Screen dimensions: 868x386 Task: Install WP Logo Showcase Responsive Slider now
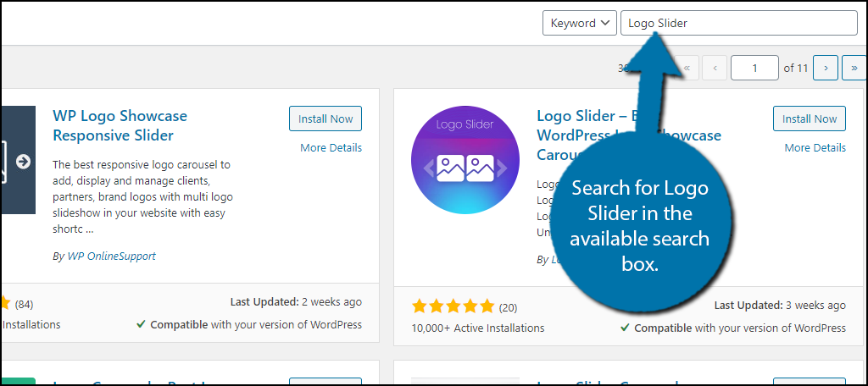coord(325,119)
